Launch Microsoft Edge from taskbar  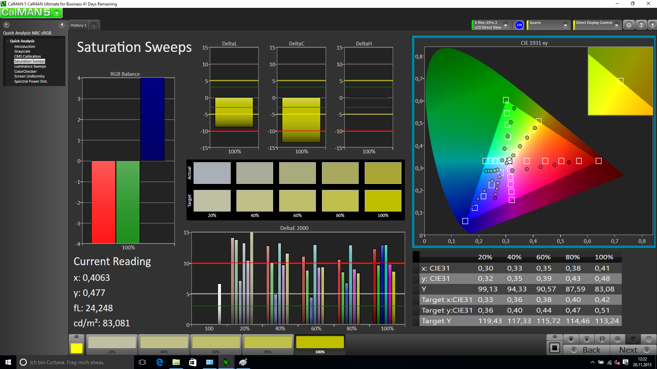point(159,362)
